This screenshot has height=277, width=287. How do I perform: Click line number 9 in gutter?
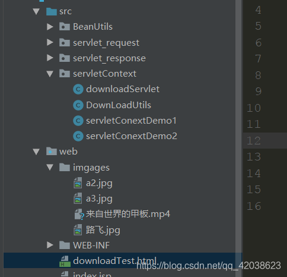pyautogui.click(x=259, y=92)
